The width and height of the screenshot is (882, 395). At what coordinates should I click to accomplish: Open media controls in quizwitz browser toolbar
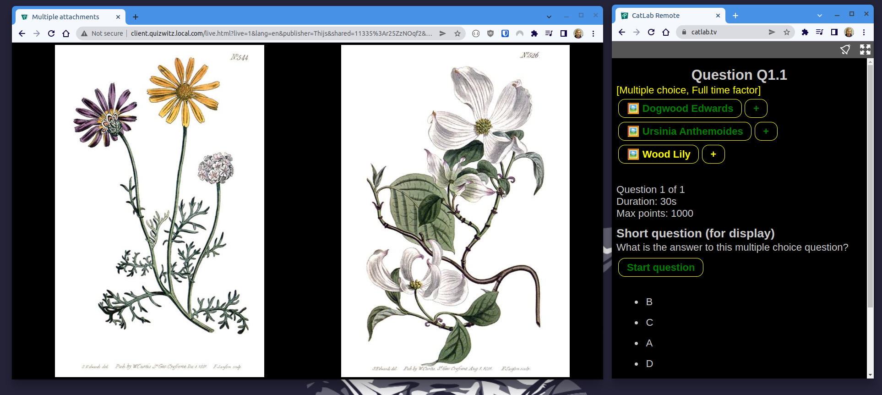pos(549,33)
